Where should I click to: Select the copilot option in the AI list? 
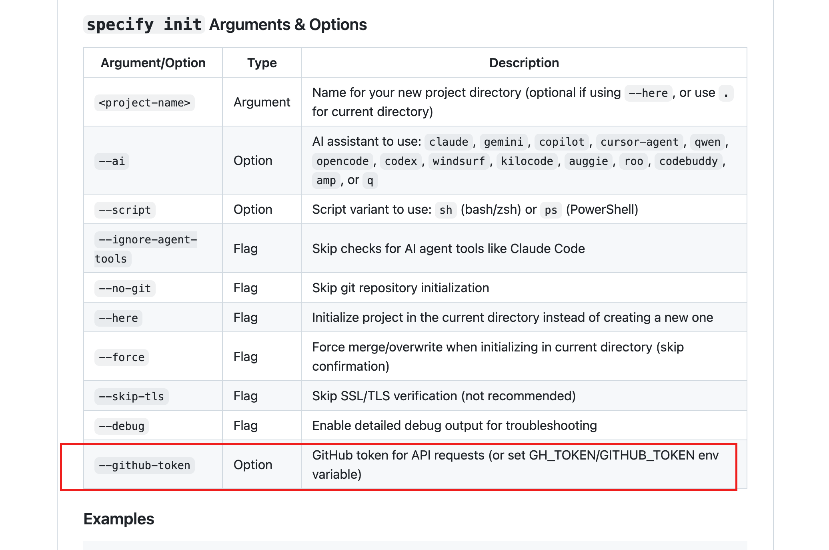[561, 142]
